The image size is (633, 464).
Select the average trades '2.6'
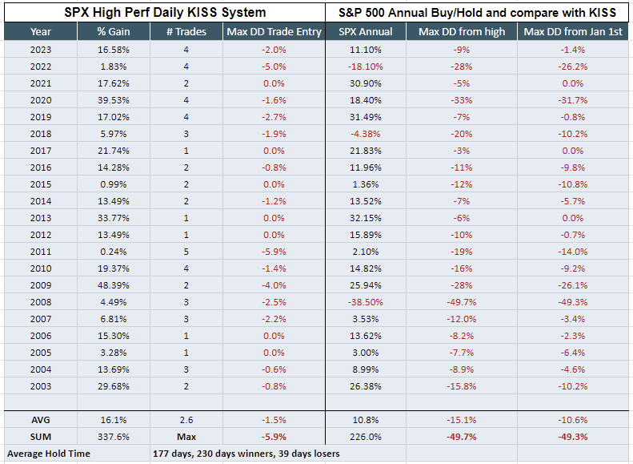tap(186, 420)
